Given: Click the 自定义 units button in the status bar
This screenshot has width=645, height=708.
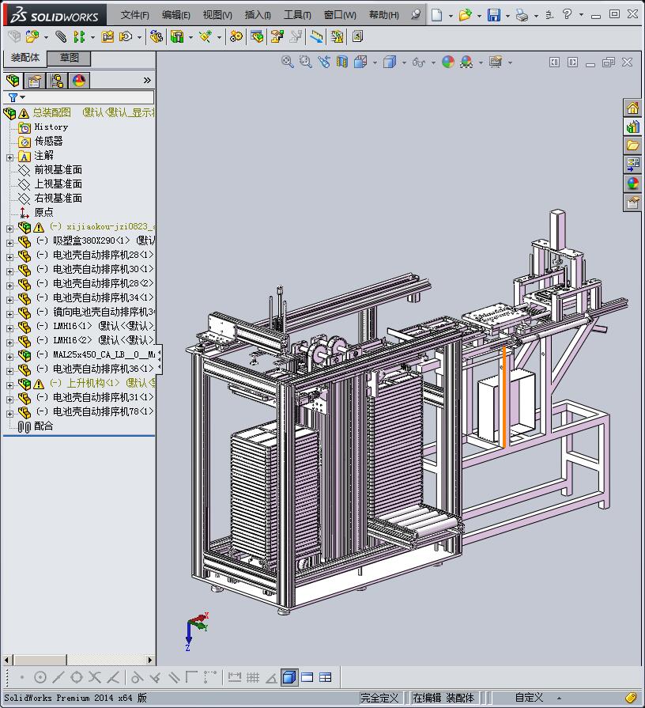Looking at the screenshot, I should click(529, 698).
